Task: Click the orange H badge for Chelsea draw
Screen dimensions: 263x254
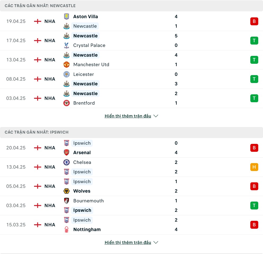Action: tap(254, 167)
